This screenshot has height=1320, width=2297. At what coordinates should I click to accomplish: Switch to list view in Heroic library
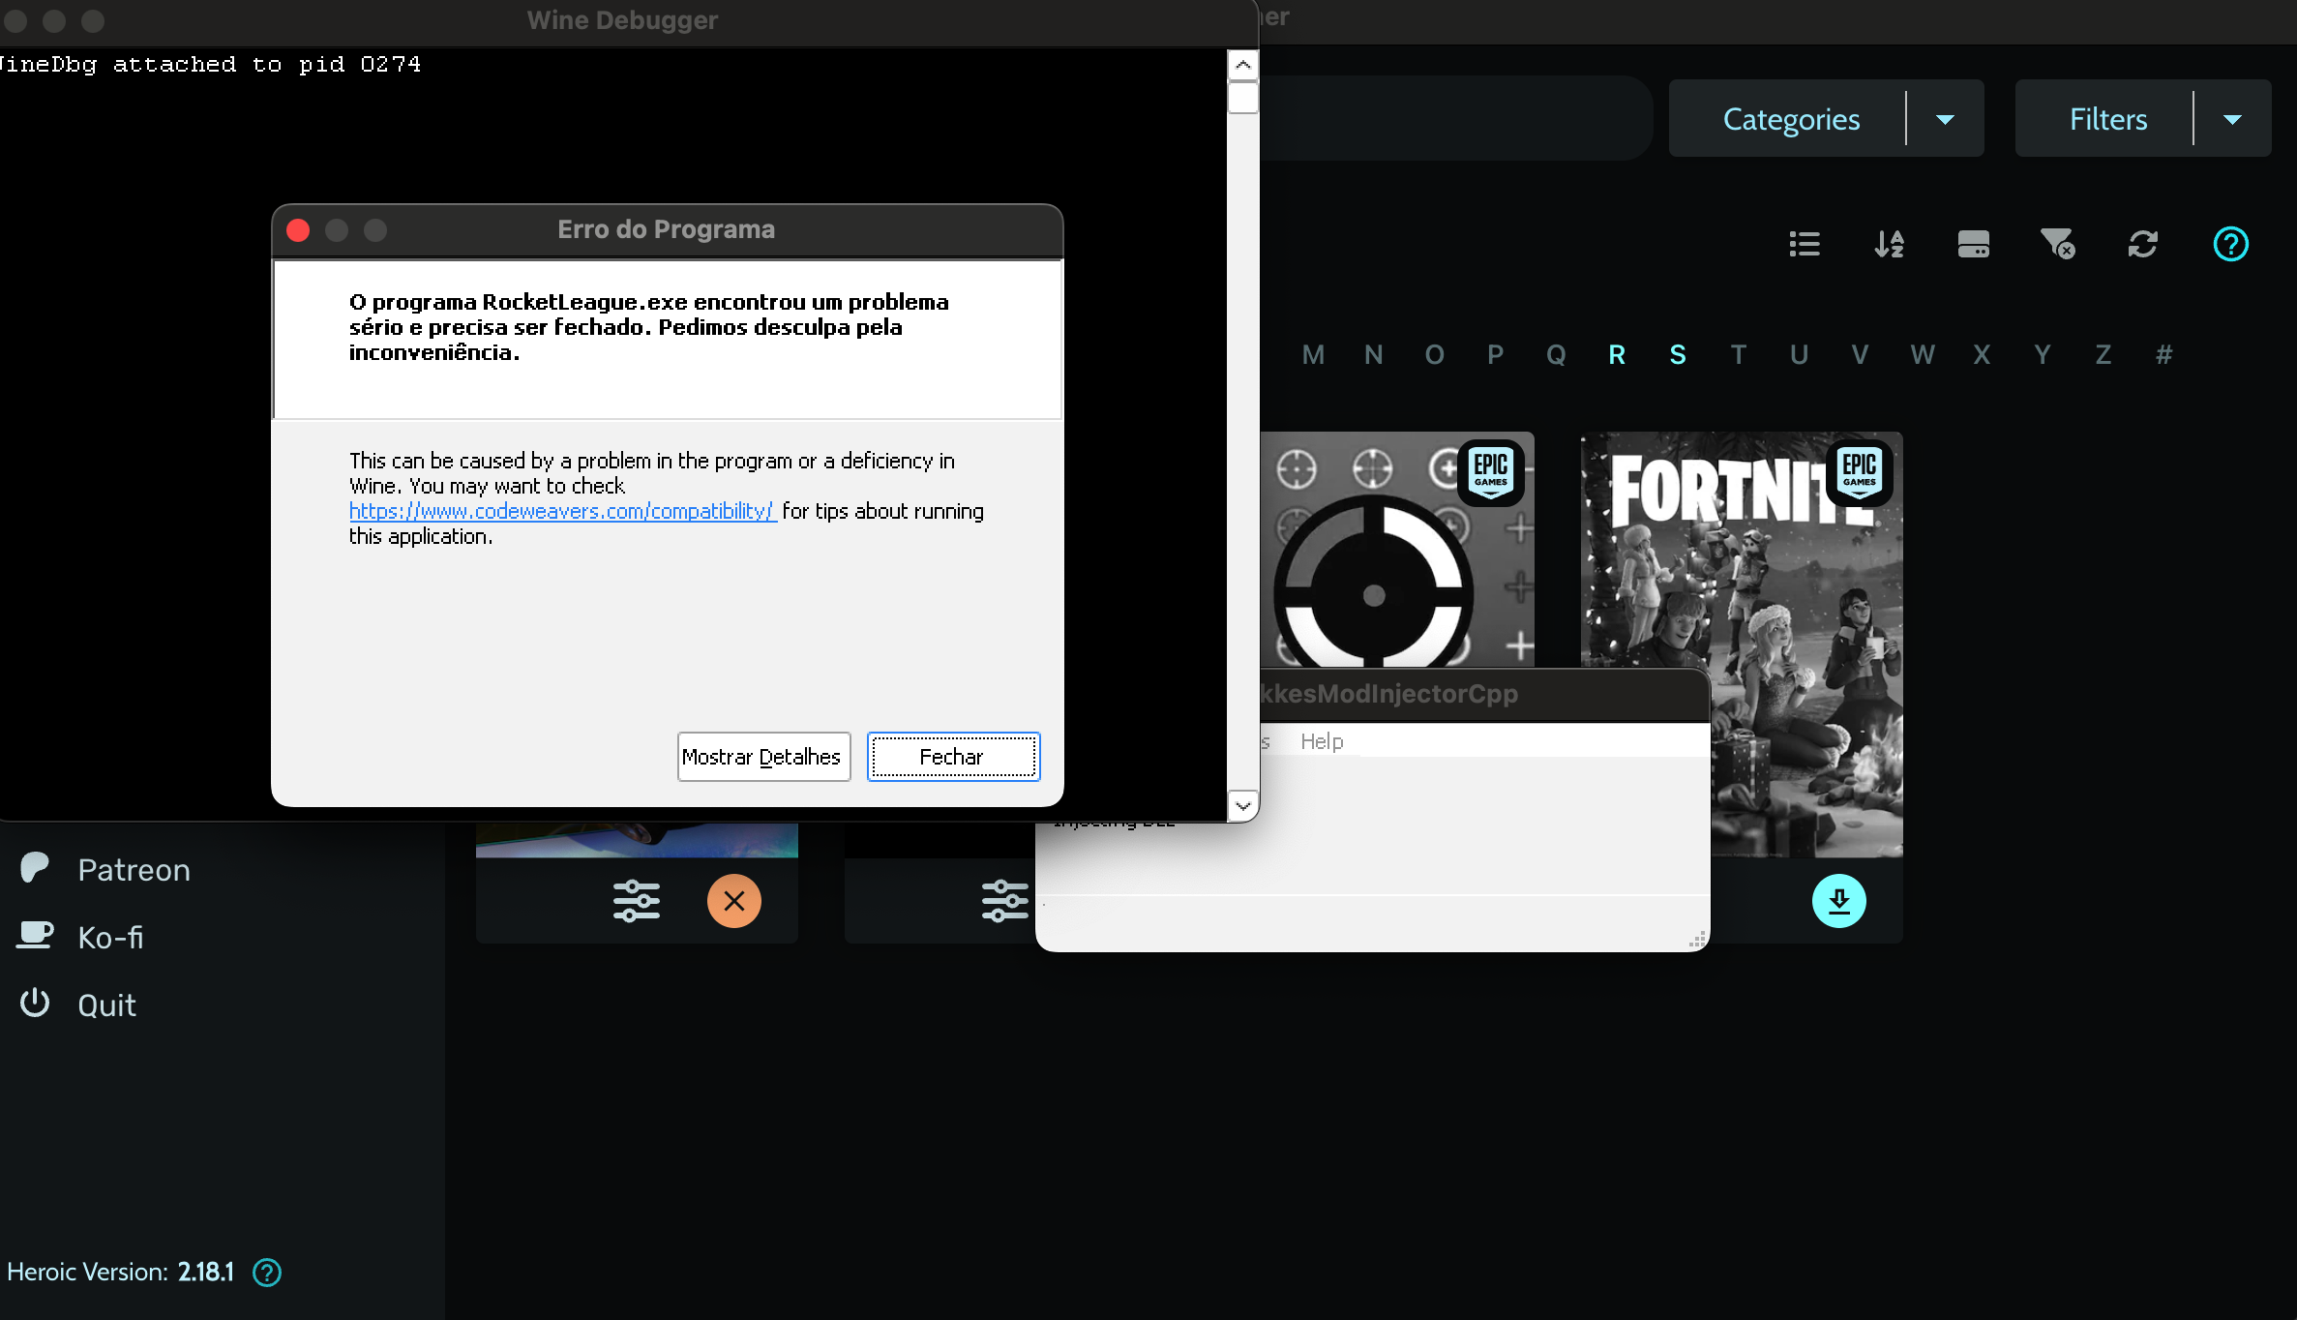pos(1804,244)
